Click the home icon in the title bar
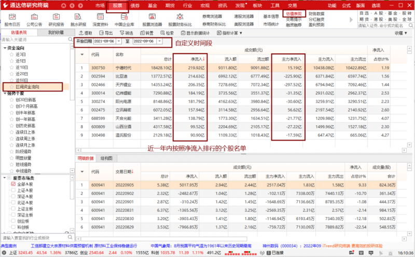 (63, 6)
